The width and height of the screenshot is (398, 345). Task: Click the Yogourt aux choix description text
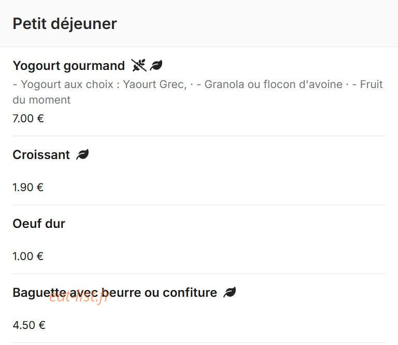(99, 84)
